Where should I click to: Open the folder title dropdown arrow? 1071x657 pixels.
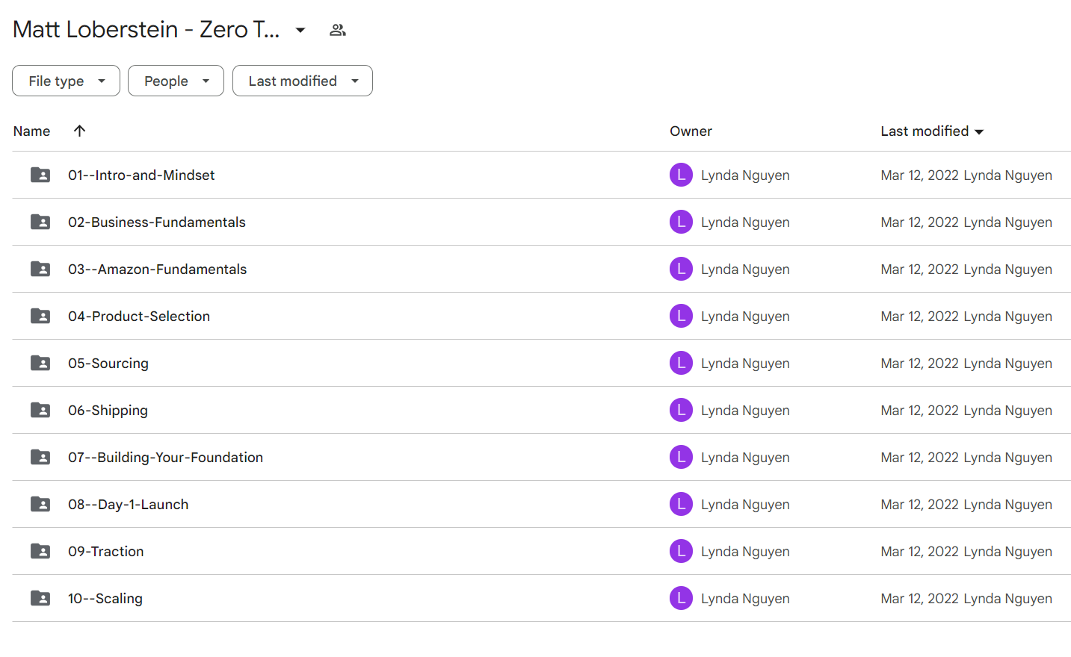pyautogui.click(x=300, y=30)
